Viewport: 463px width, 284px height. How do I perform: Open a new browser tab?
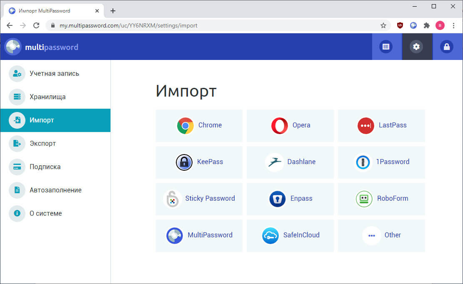[113, 11]
